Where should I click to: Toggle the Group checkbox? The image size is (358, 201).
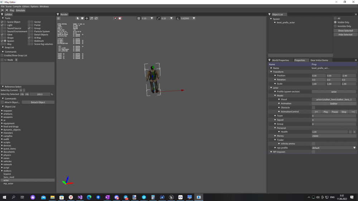pos(29,28)
